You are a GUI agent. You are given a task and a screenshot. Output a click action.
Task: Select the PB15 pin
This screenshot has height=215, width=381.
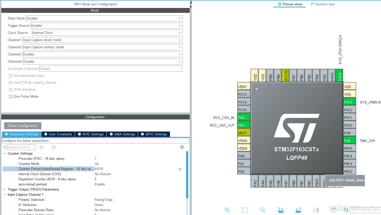coord(349,148)
